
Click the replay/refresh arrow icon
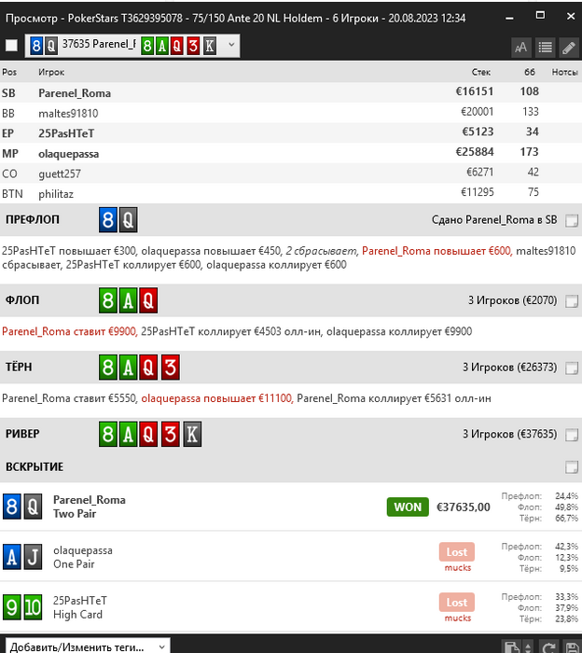(x=549, y=647)
